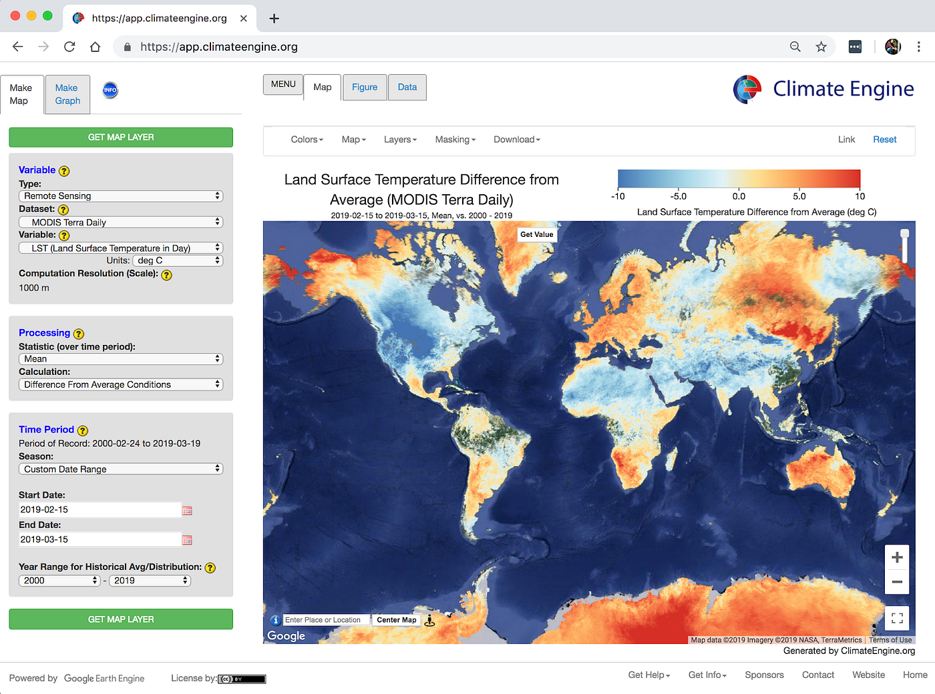Open the Colors menu

pyautogui.click(x=307, y=139)
